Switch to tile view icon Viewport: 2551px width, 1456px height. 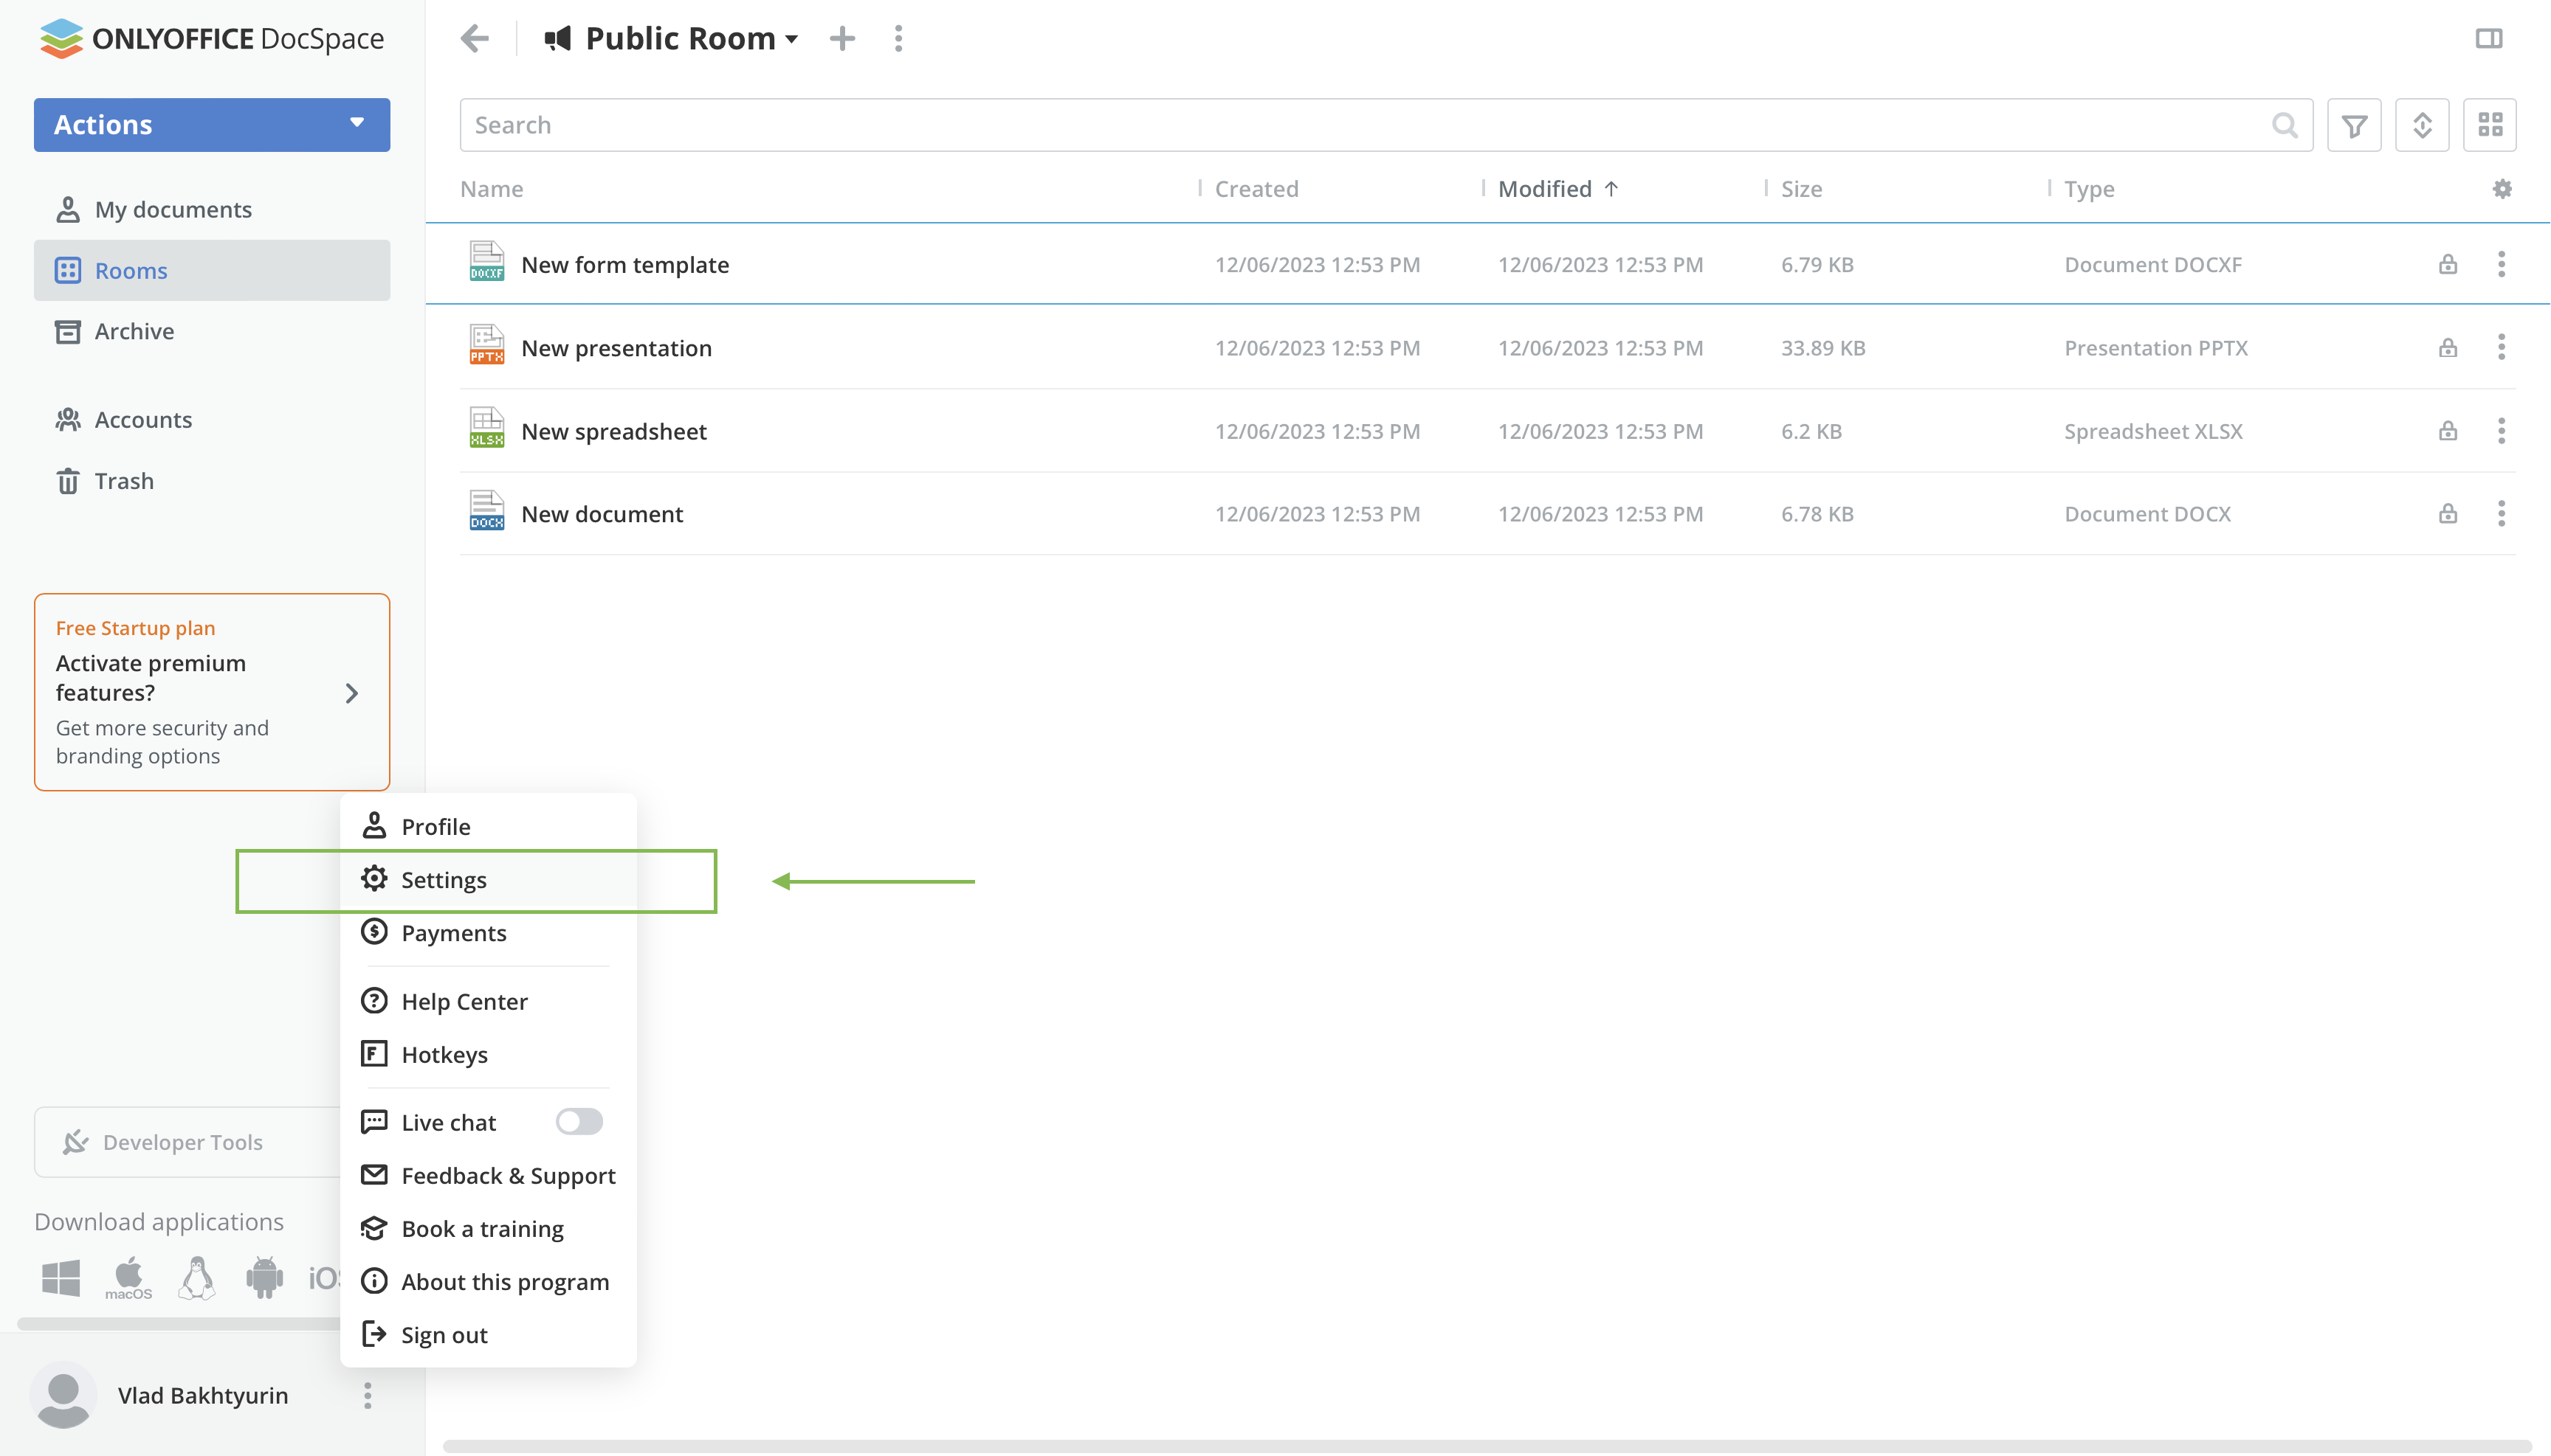click(2489, 125)
